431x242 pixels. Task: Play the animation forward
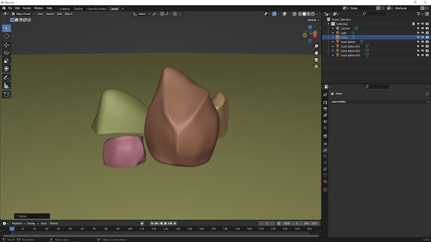click(166, 224)
